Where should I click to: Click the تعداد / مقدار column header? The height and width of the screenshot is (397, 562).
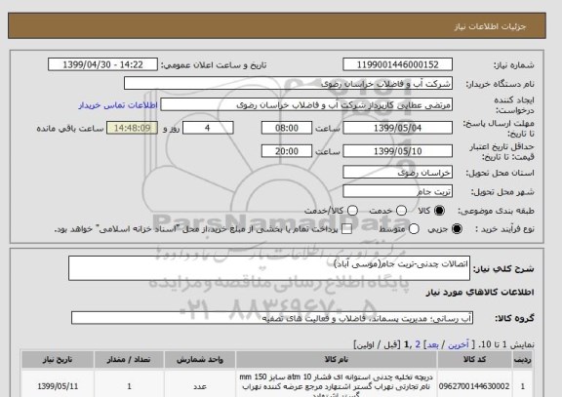129,359
